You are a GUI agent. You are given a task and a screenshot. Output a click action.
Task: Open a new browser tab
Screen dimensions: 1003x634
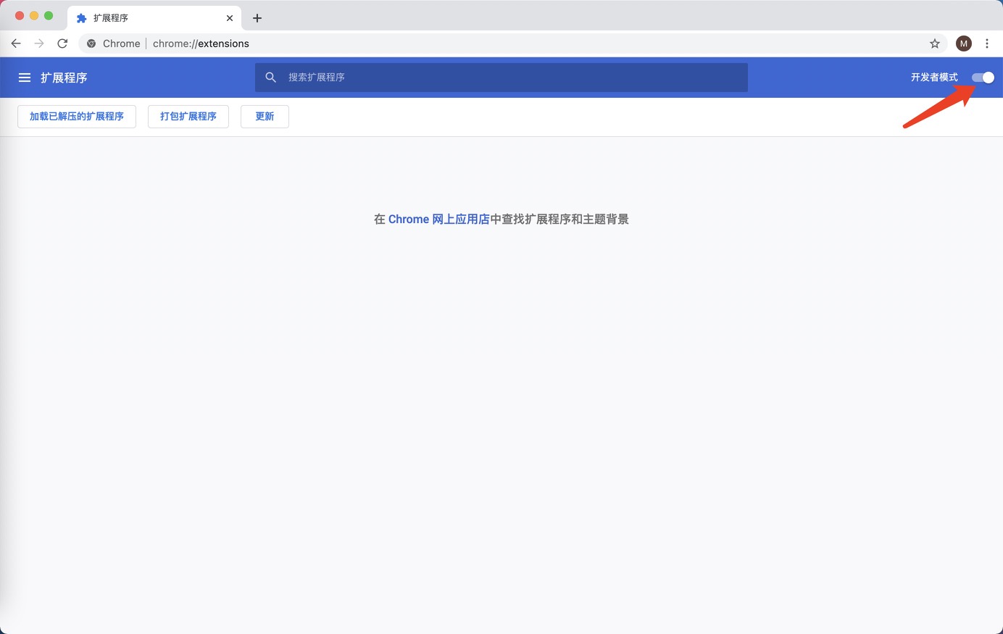click(257, 17)
